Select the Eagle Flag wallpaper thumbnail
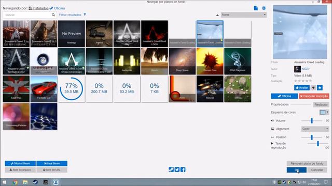The image size is (332, 186). click(16, 89)
